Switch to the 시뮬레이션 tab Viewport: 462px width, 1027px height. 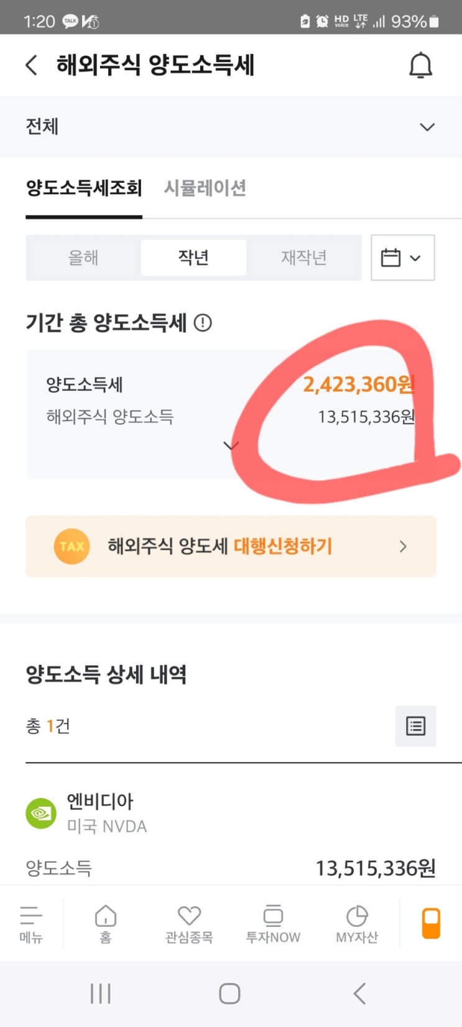[205, 188]
